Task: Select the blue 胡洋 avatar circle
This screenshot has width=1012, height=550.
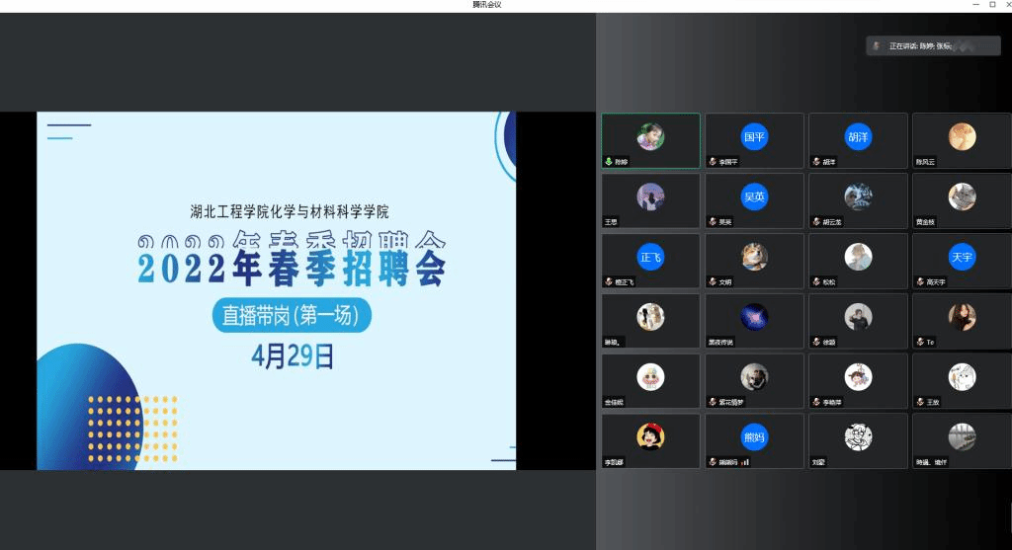Action: pyautogui.click(x=858, y=137)
